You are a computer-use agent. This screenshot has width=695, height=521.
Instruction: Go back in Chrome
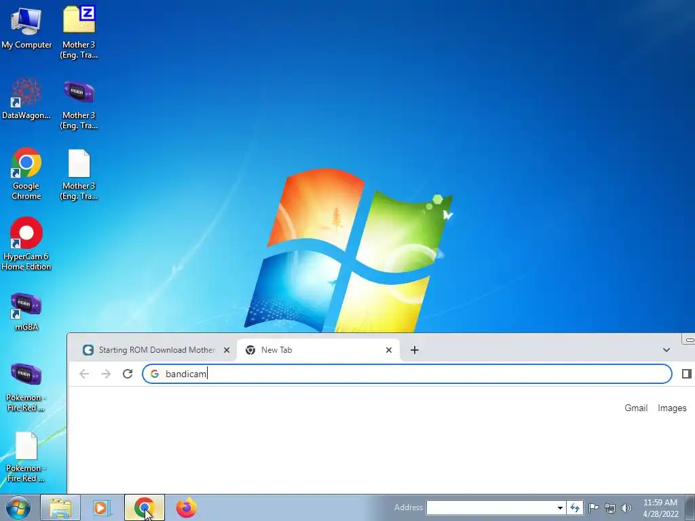point(84,374)
